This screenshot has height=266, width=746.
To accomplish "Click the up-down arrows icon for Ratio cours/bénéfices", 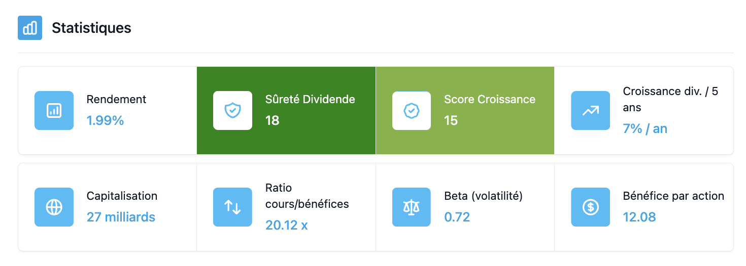I will (232, 207).
